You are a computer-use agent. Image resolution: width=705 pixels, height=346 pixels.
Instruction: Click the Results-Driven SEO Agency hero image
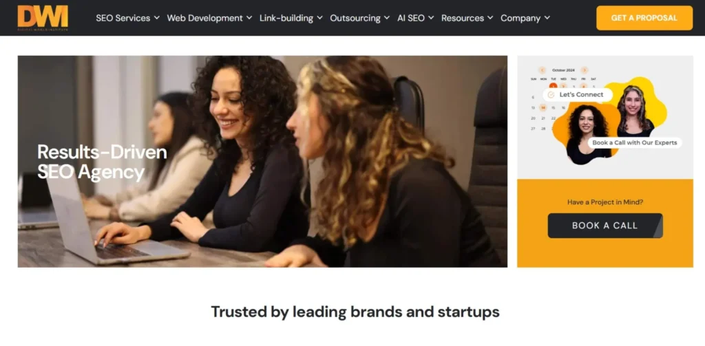point(262,162)
